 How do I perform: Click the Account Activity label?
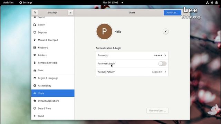pos(106,72)
